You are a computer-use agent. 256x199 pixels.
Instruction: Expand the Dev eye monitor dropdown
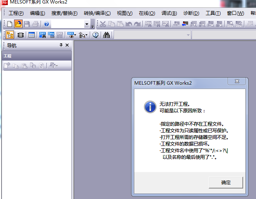pos(75,35)
